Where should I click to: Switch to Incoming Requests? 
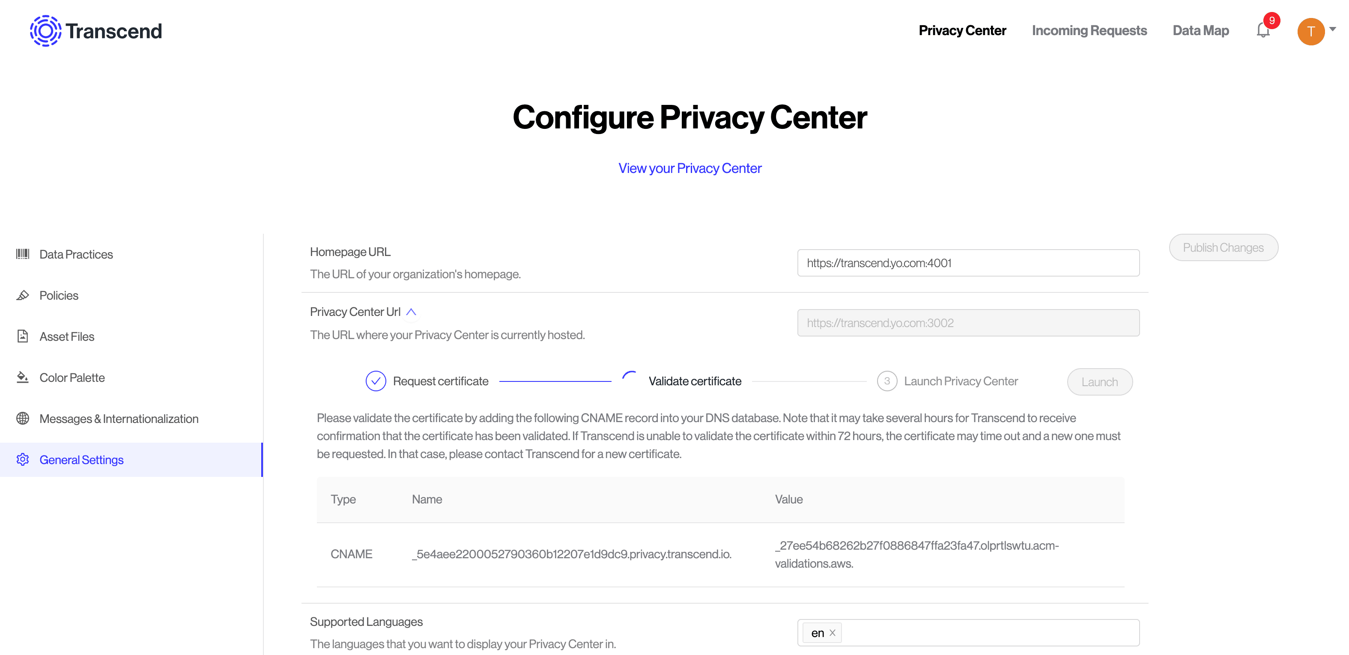click(1089, 30)
